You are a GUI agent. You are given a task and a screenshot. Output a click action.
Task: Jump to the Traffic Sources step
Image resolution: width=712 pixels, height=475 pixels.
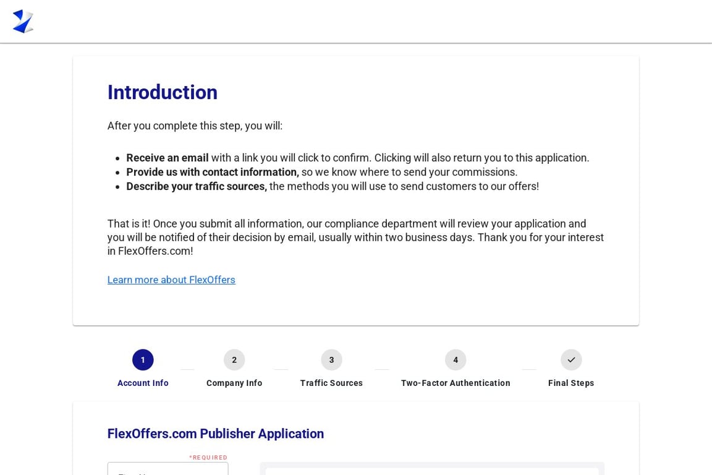pyautogui.click(x=331, y=383)
